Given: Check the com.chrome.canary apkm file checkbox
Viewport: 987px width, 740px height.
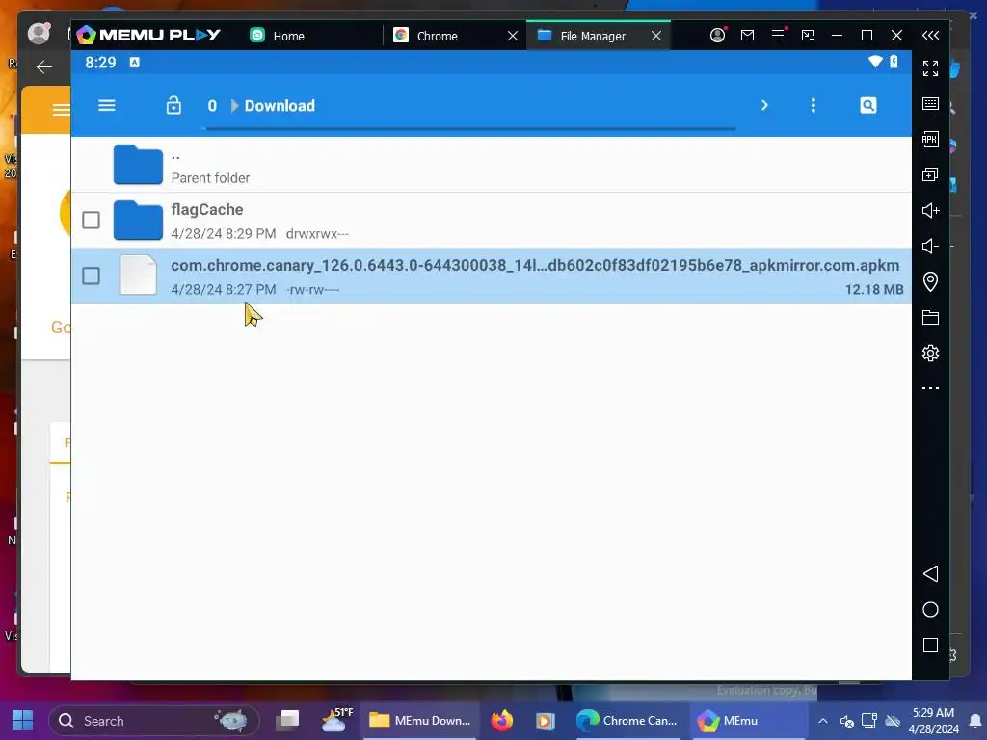Looking at the screenshot, I should [x=92, y=276].
